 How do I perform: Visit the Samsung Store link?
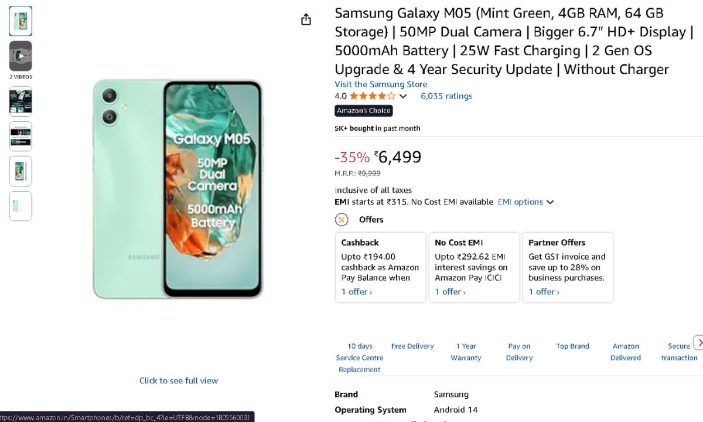[x=381, y=84]
